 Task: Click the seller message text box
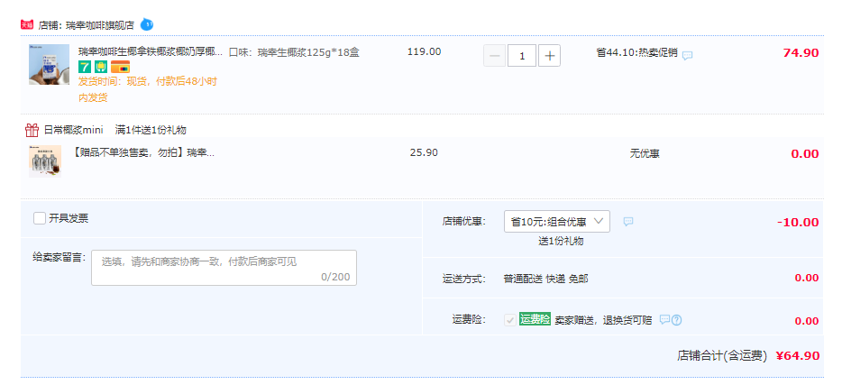click(x=224, y=268)
